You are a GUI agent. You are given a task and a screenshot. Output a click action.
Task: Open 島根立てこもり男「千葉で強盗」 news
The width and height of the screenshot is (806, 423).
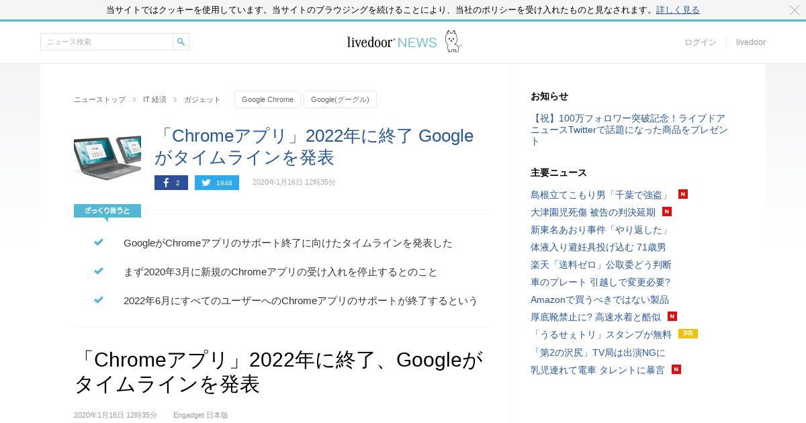(600, 195)
